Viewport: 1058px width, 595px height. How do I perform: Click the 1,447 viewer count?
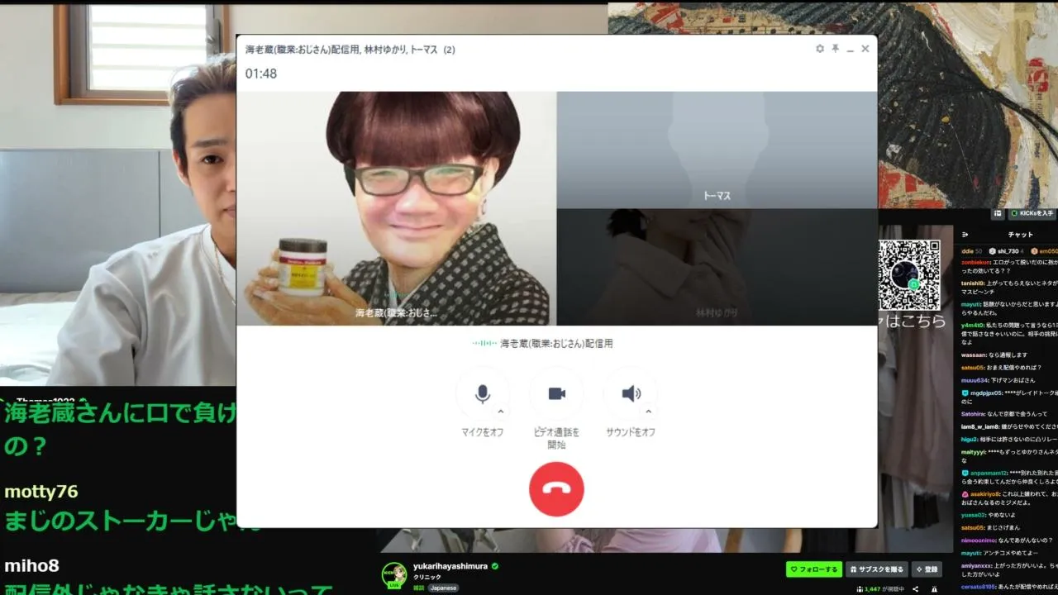[872, 589]
